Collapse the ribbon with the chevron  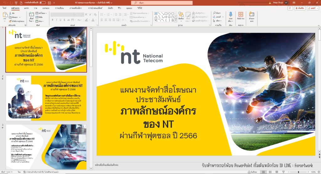[319, 25]
